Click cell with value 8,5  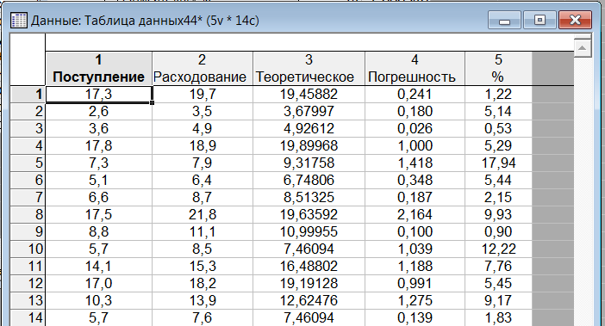(203, 249)
